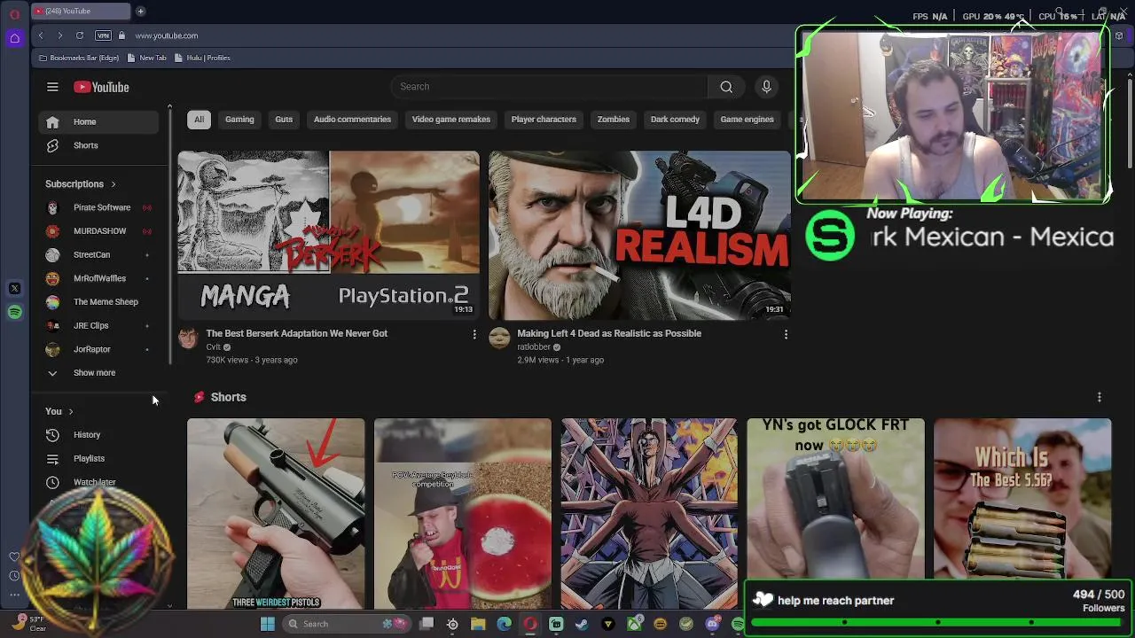Reload the page with the refresh icon
Image resolution: width=1135 pixels, height=638 pixels.
click(x=80, y=35)
